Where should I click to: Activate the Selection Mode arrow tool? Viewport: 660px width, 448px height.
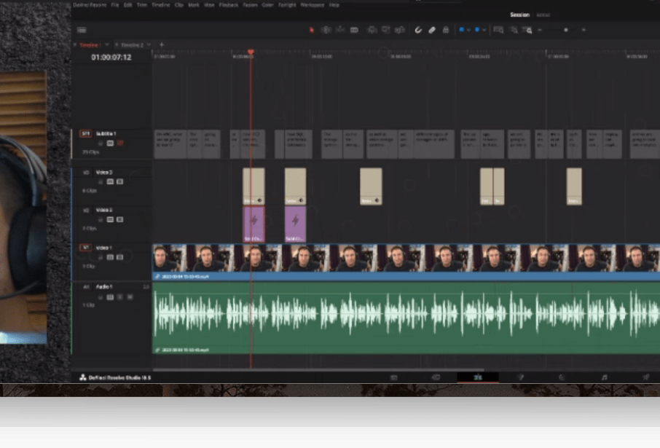point(312,30)
